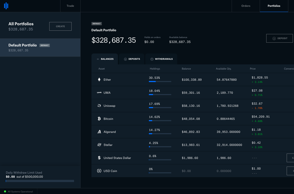Click the Algorand holdings percentage bar
Image resolution: width=294 pixels, height=194 pixels.
click(160, 134)
